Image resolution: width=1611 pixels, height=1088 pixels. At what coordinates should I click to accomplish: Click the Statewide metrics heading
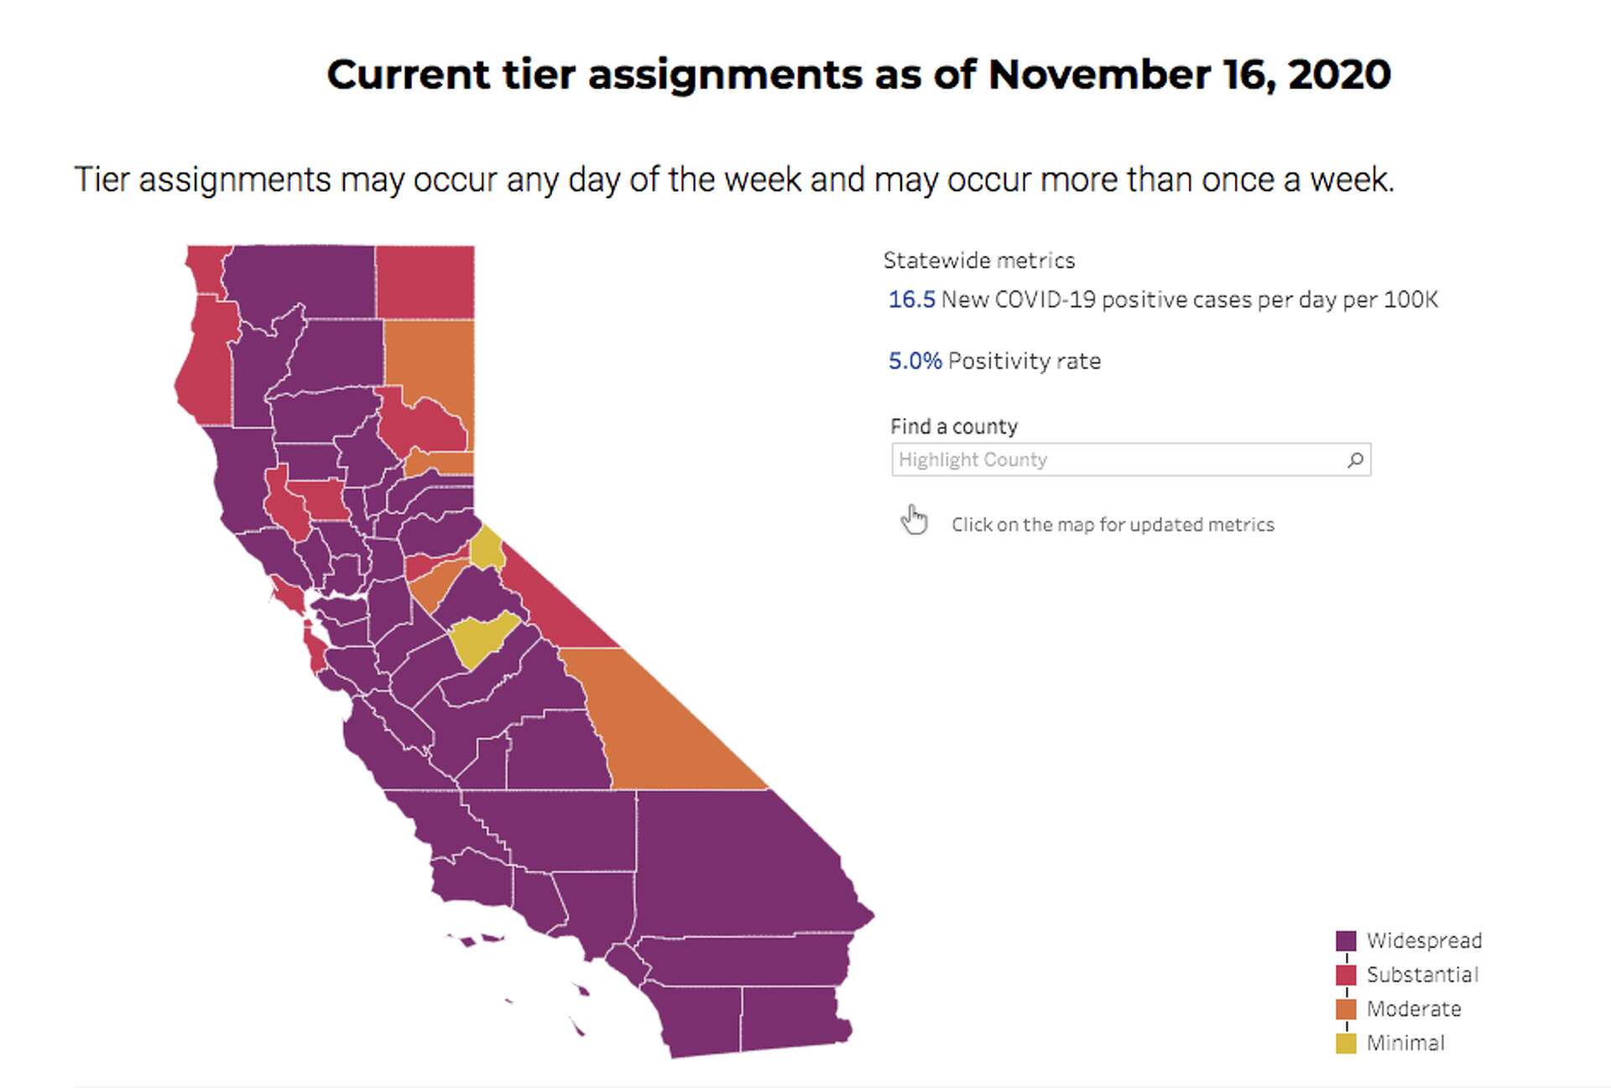click(x=978, y=260)
